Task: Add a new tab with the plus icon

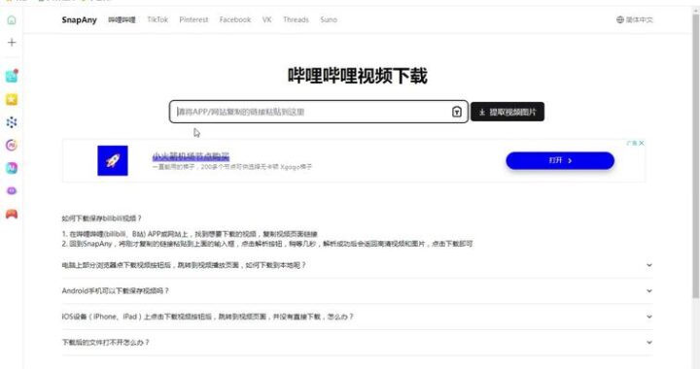Action: [x=12, y=43]
